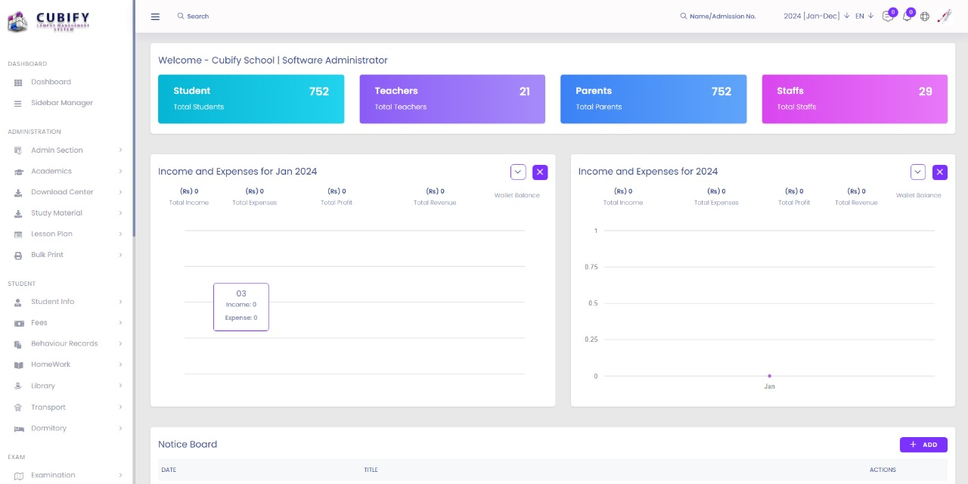Close the Jan 2024 income chart panel
968x484 pixels.
(540, 172)
